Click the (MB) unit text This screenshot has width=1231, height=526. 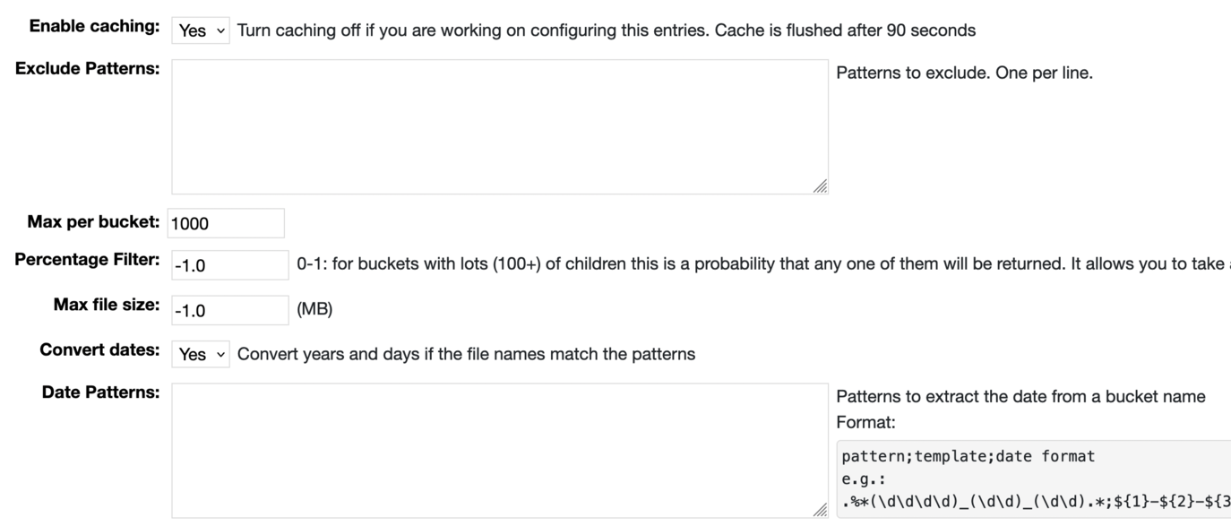[314, 309]
